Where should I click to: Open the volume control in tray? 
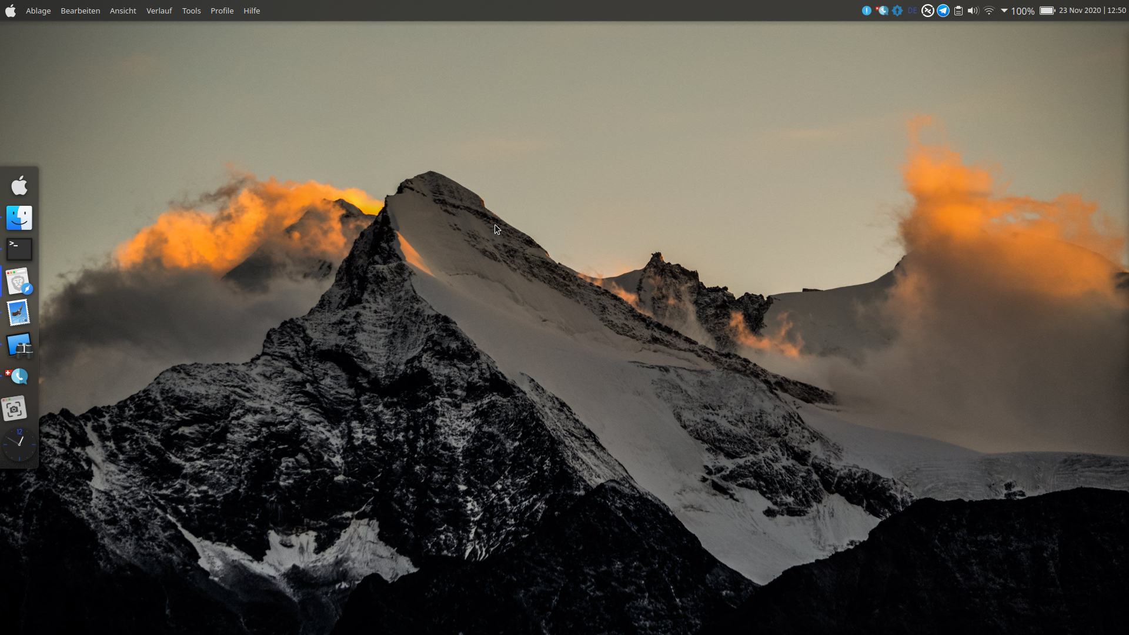pos(973,11)
